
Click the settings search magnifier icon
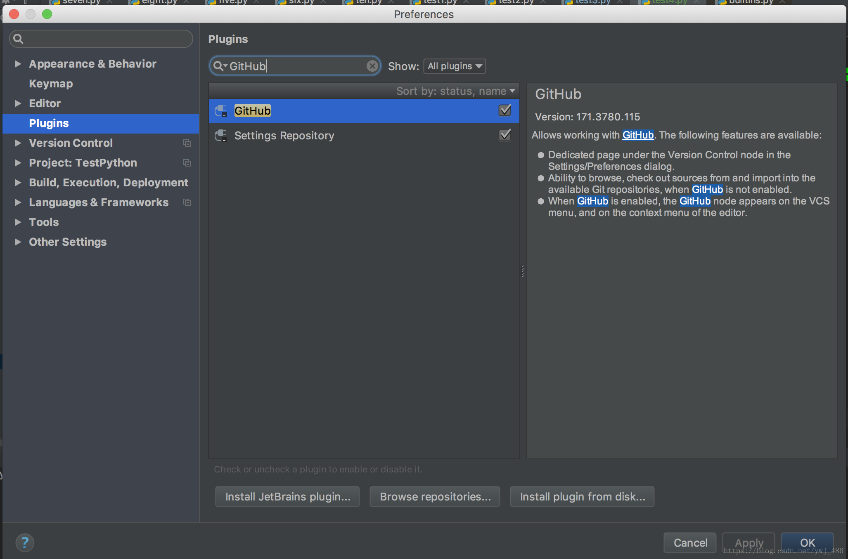pyautogui.click(x=18, y=39)
